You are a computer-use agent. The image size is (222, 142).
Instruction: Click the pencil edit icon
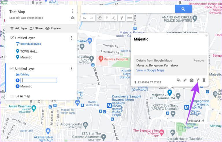pyautogui.click(x=185, y=80)
